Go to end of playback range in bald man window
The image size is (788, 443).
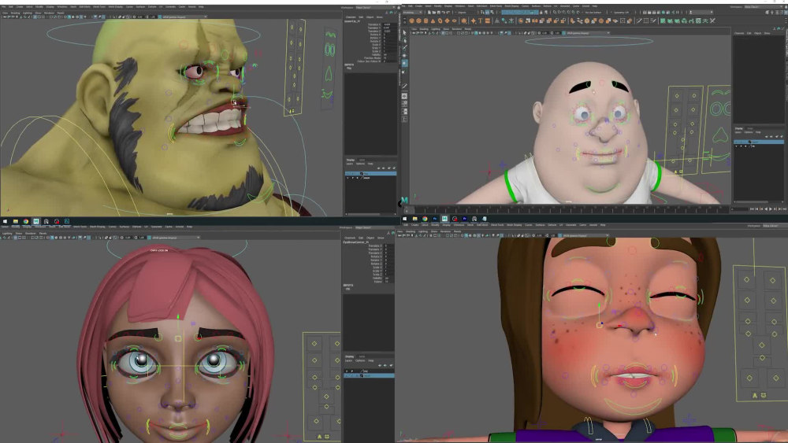click(785, 209)
